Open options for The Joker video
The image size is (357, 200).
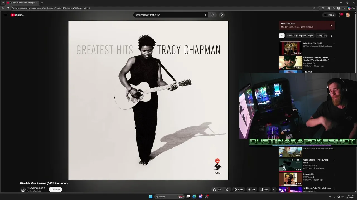(334, 72)
